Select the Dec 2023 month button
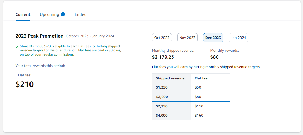 (x=213, y=38)
